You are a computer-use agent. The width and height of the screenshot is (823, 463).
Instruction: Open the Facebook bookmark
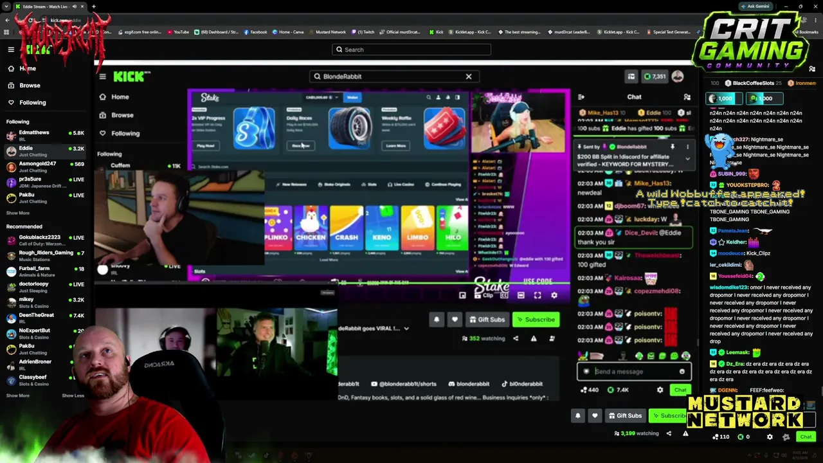(x=255, y=32)
